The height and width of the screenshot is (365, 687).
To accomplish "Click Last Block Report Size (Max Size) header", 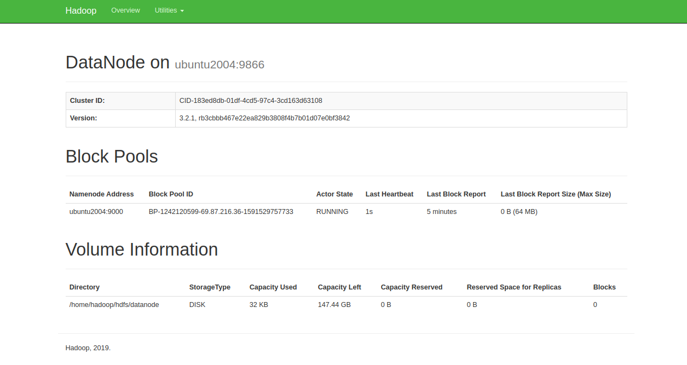I will coord(556,194).
